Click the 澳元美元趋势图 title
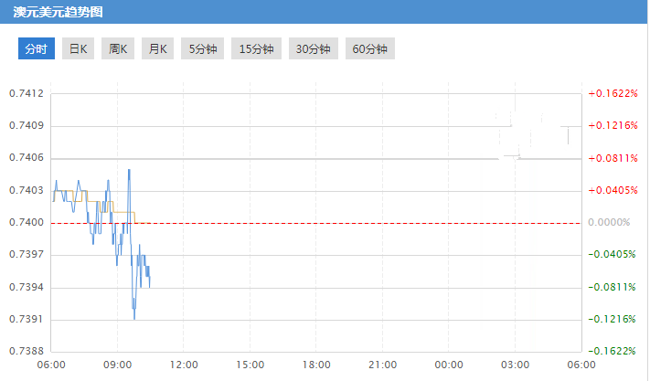The width and height of the screenshot is (650, 381). [x=58, y=13]
